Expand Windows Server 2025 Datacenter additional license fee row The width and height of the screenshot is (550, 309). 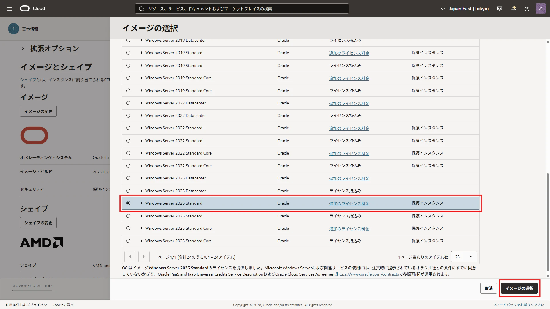[x=142, y=178]
